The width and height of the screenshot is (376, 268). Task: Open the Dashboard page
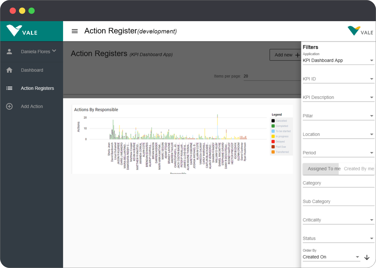pyautogui.click(x=32, y=70)
